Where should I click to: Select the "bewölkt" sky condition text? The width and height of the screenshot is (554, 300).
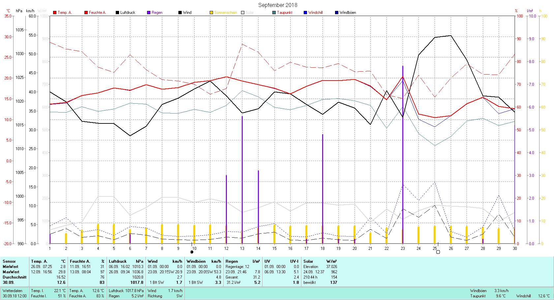point(310,283)
